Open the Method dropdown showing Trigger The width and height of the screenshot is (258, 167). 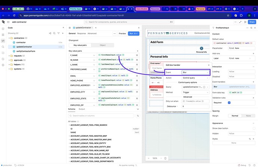[x=195, y=92]
